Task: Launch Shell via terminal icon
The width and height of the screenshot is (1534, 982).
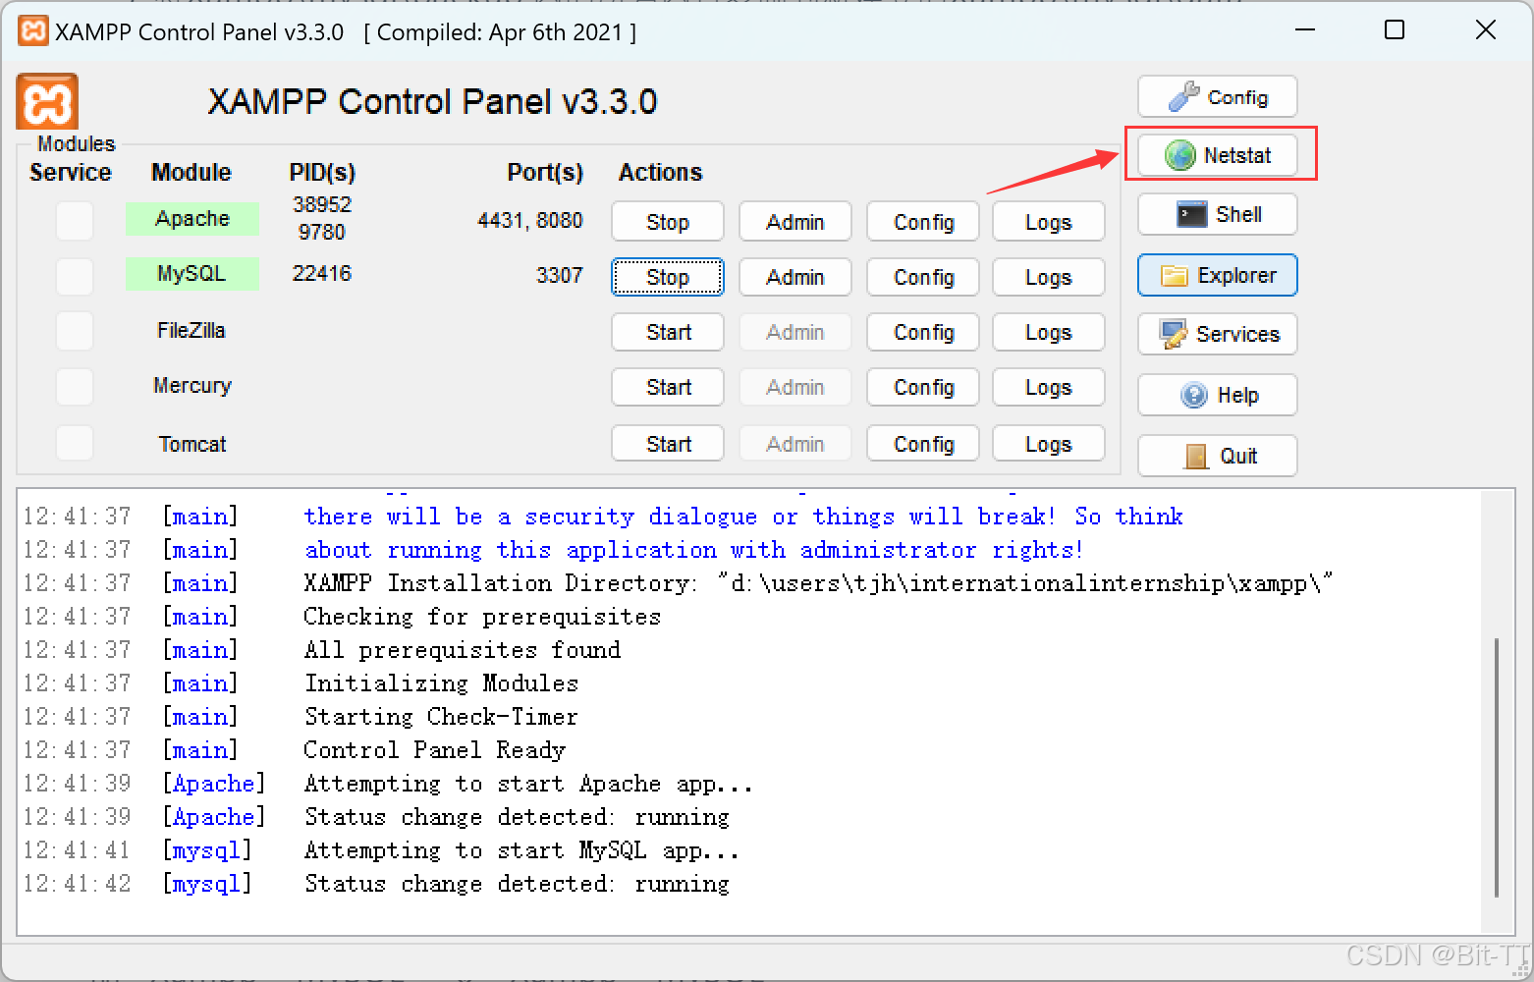Action: (1218, 214)
